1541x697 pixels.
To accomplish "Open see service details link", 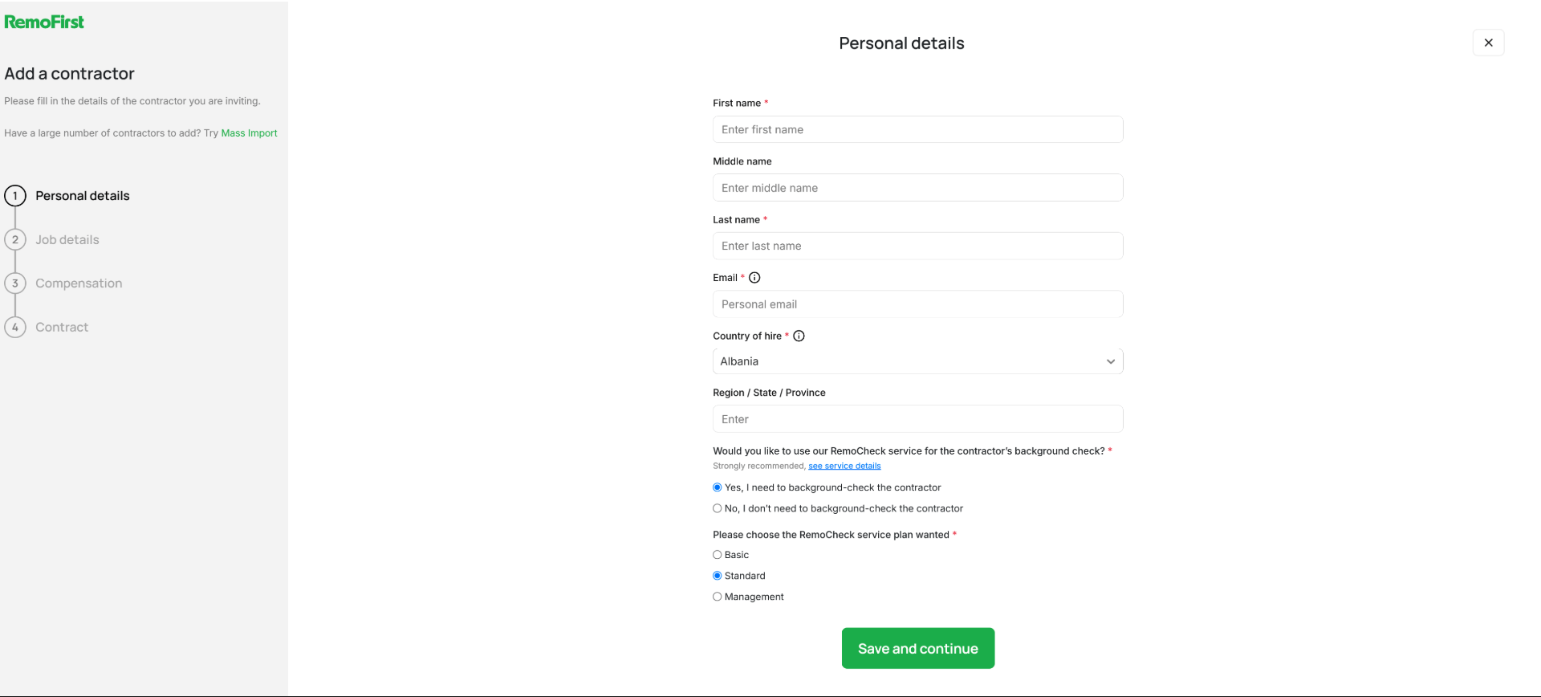I will (x=844, y=466).
